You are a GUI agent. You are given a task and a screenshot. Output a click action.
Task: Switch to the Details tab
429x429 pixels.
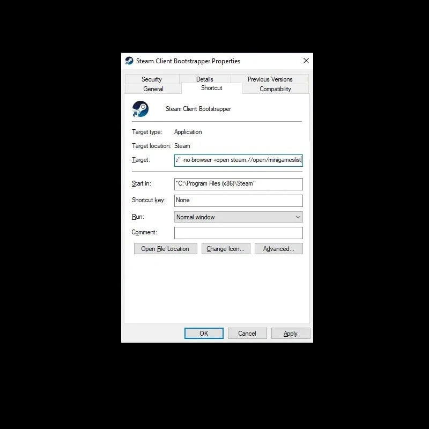pos(205,79)
